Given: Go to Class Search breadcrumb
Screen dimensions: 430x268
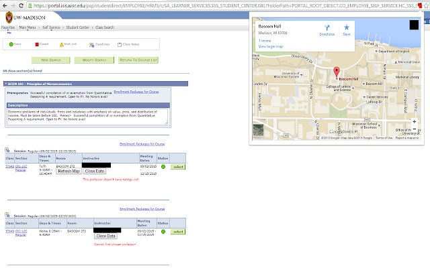Looking at the screenshot, I should (105, 27).
